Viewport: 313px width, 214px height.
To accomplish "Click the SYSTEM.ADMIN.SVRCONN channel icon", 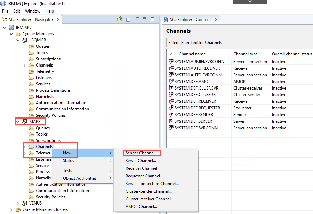I will [x=171, y=61].
